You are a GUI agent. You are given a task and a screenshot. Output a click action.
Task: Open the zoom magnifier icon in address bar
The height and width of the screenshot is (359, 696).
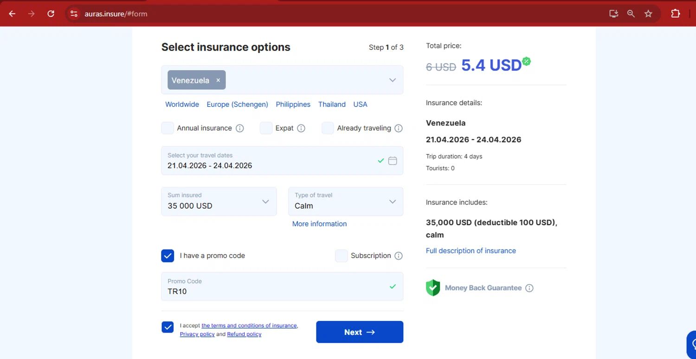[631, 14]
